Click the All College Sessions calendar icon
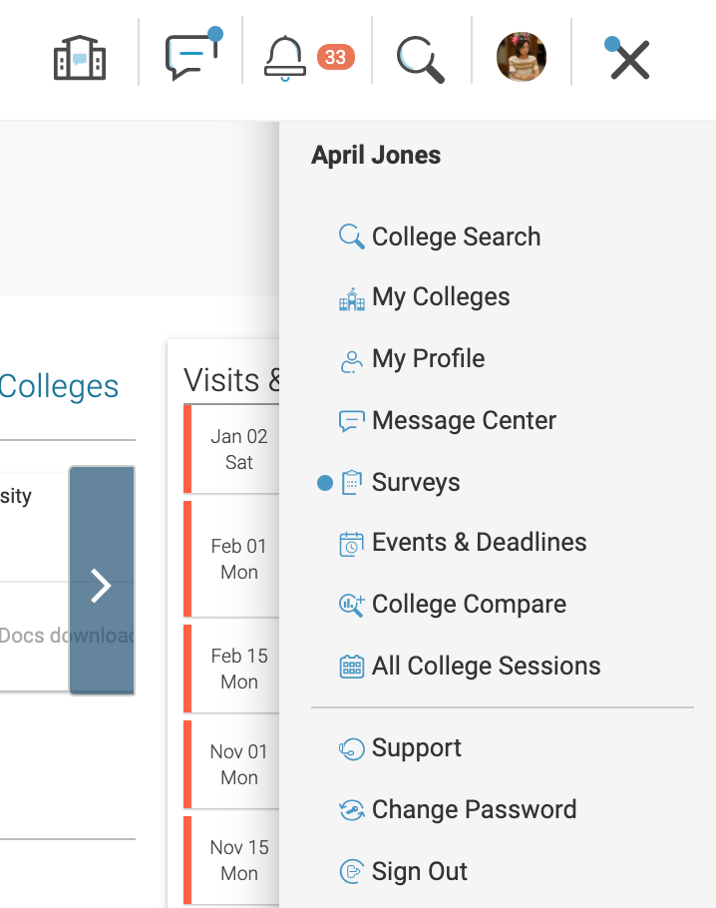This screenshot has height=908, width=716. (x=351, y=667)
